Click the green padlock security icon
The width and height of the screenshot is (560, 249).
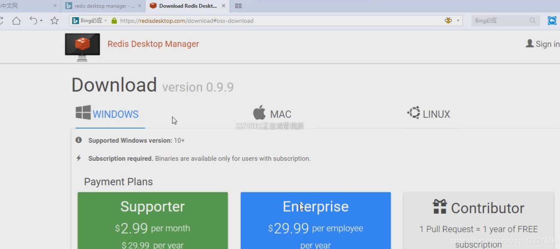(114, 21)
